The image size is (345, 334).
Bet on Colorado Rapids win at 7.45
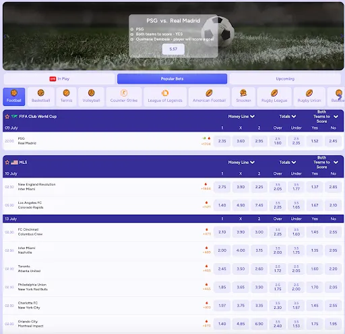[259, 205]
